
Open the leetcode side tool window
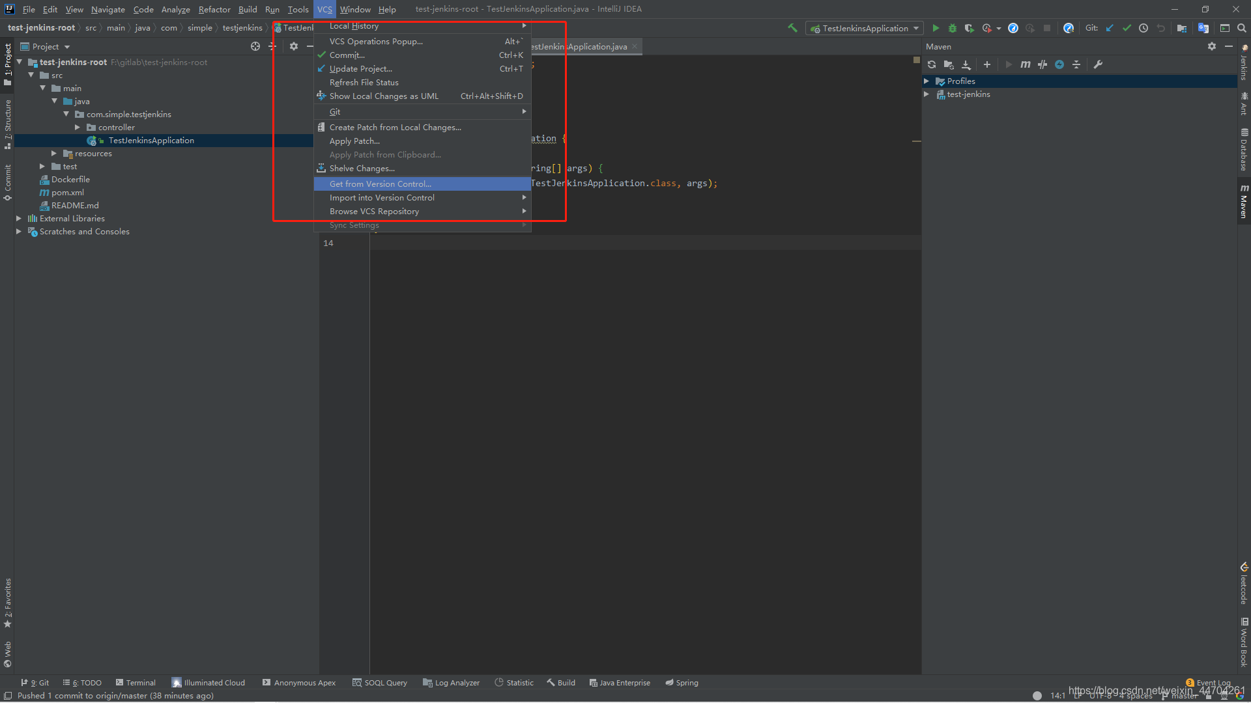click(x=1244, y=583)
